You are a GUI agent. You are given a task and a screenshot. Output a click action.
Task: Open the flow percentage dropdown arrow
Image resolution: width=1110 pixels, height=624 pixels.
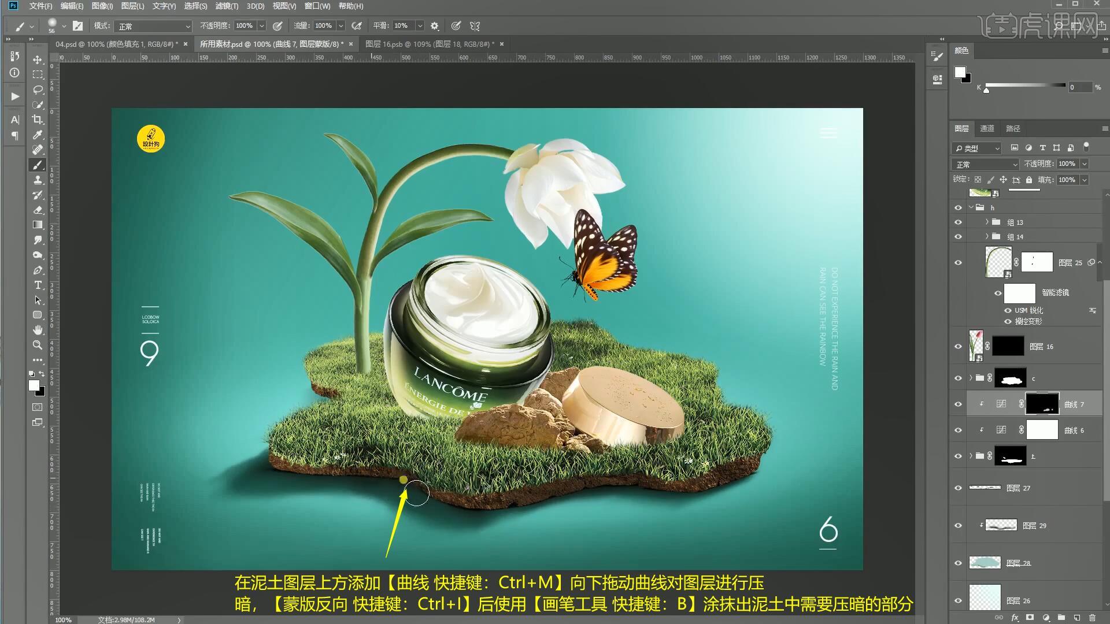point(341,26)
